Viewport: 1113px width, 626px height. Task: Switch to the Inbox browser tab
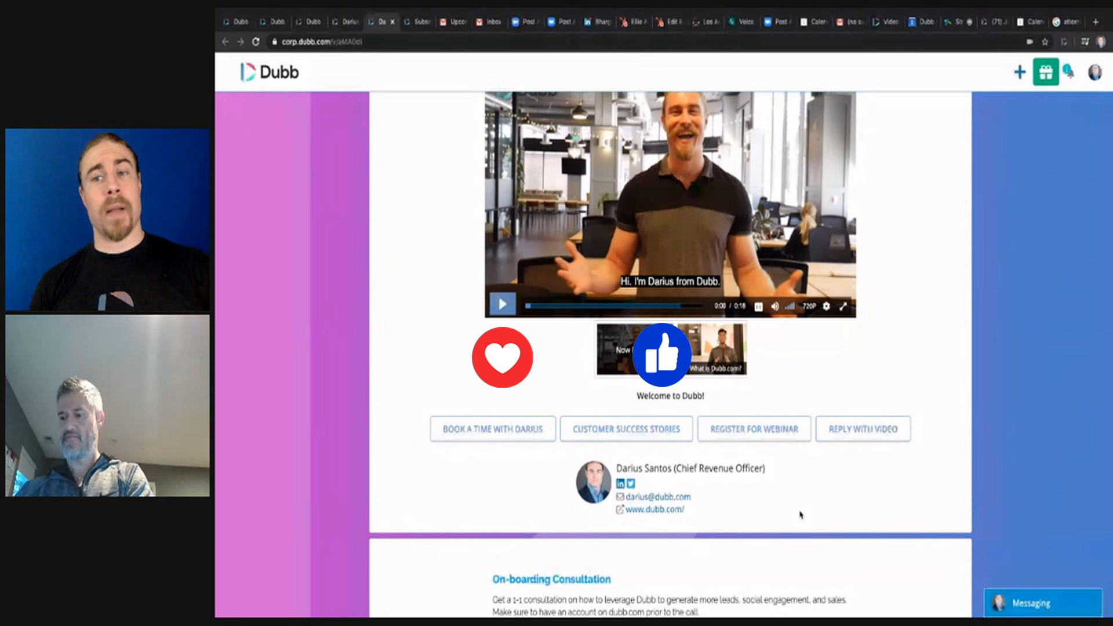coord(489,22)
